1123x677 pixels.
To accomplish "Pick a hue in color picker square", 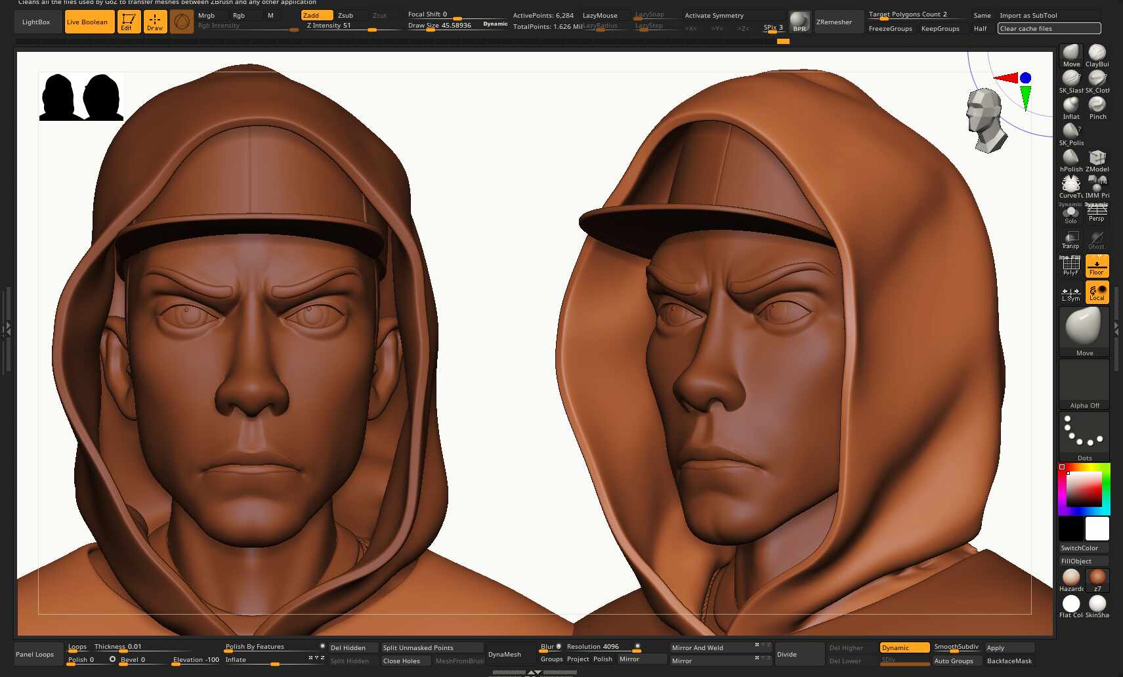I will pyautogui.click(x=1084, y=489).
